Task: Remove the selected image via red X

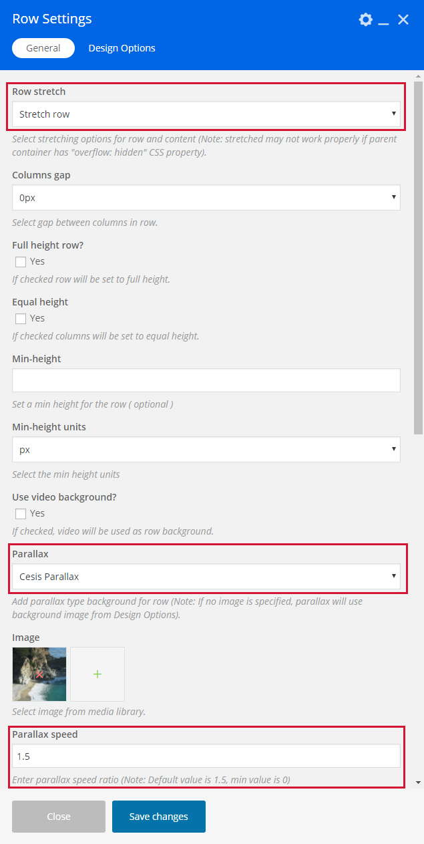Action: pos(39,674)
